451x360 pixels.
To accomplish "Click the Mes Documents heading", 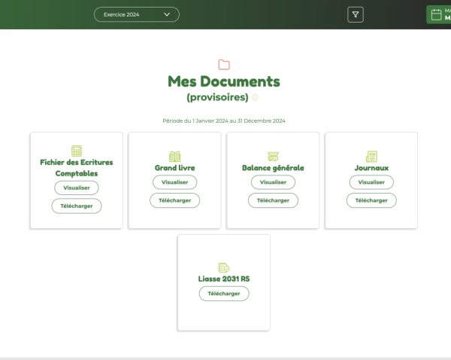I will (224, 81).
